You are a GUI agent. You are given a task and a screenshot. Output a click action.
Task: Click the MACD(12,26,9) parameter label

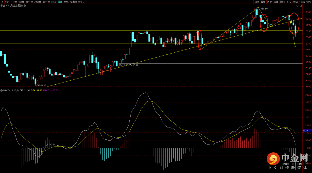pos(11,91)
